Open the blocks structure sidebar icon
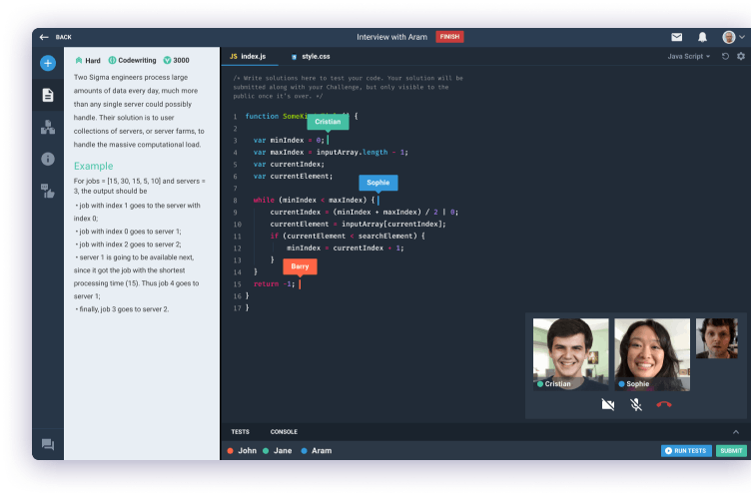Screen dimensions: 751x496 [47, 127]
